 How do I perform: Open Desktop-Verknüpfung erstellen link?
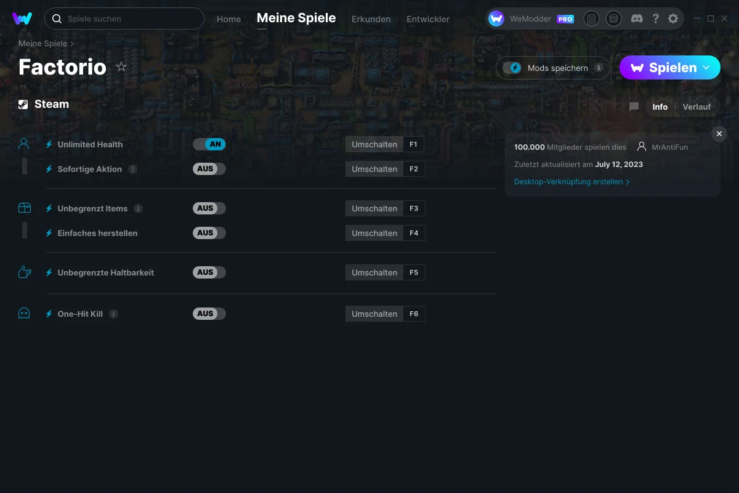tap(572, 182)
